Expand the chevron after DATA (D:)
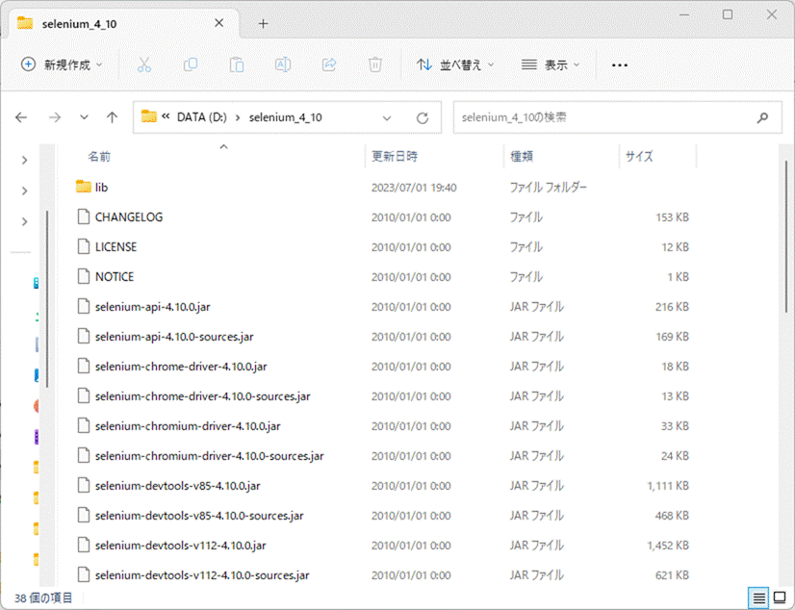 pyautogui.click(x=238, y=118)
